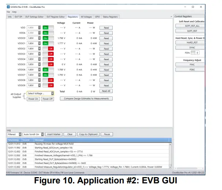Open the VDDO9 voltage dropdown
Image resolution: width=222 pixels, height=190 pixels.
pyautogui.click(x=34, y=85)
